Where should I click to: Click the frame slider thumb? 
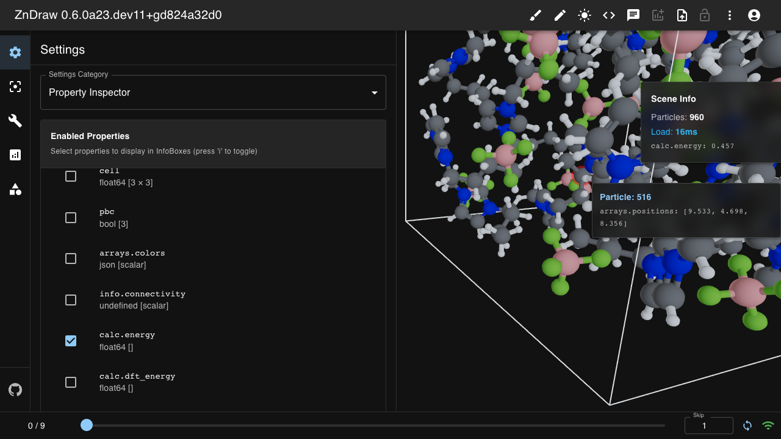[x=87, y=425]
